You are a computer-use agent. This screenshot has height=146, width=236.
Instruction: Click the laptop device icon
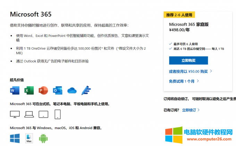[29, 114]
